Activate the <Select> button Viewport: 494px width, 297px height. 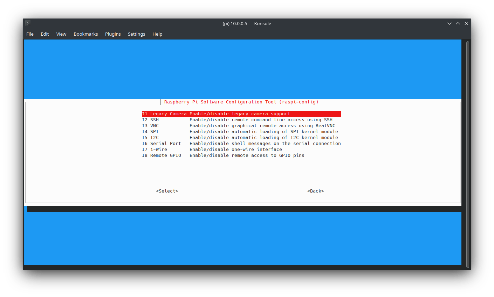click(167, 191)
